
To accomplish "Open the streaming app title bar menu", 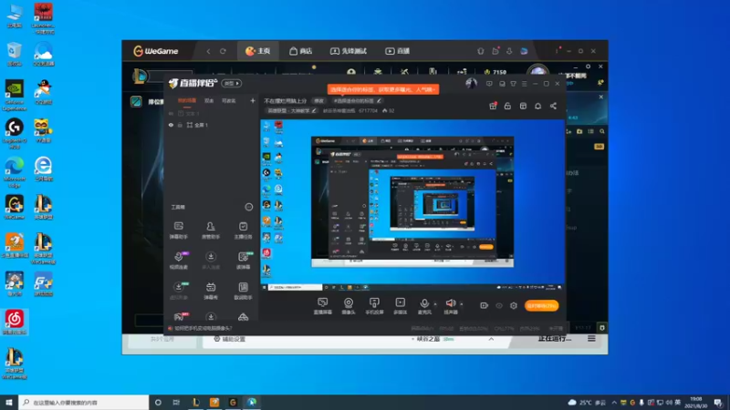I will 524,84.
